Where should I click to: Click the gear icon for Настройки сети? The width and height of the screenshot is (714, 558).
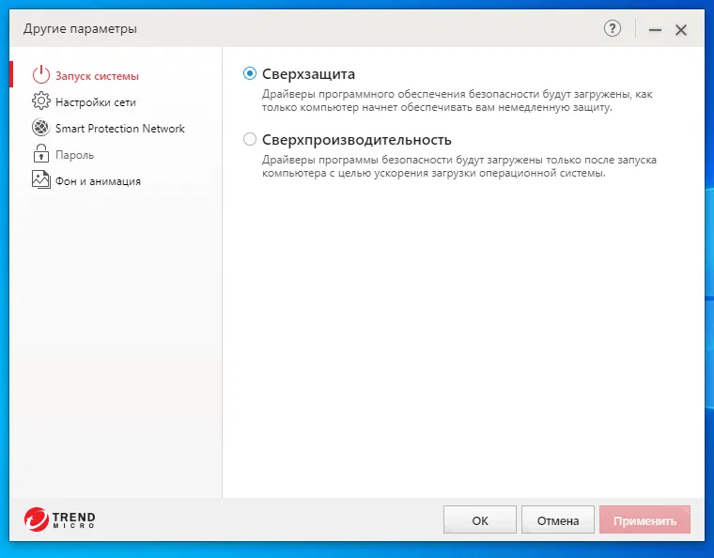coord(41,101)
